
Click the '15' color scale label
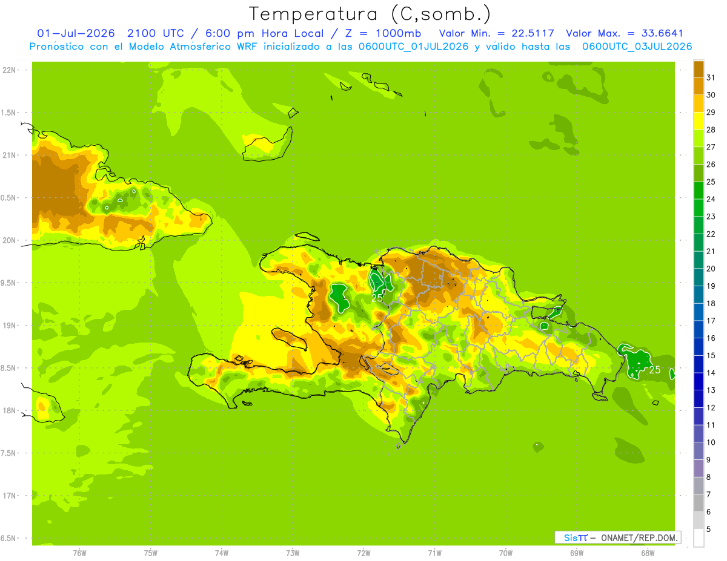(711, 355)
